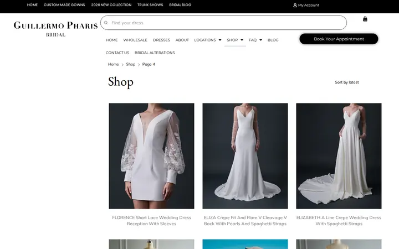The image size is (399, 249).
Task: Open Contact Us navigation item
Action: [x=117, y=53]
